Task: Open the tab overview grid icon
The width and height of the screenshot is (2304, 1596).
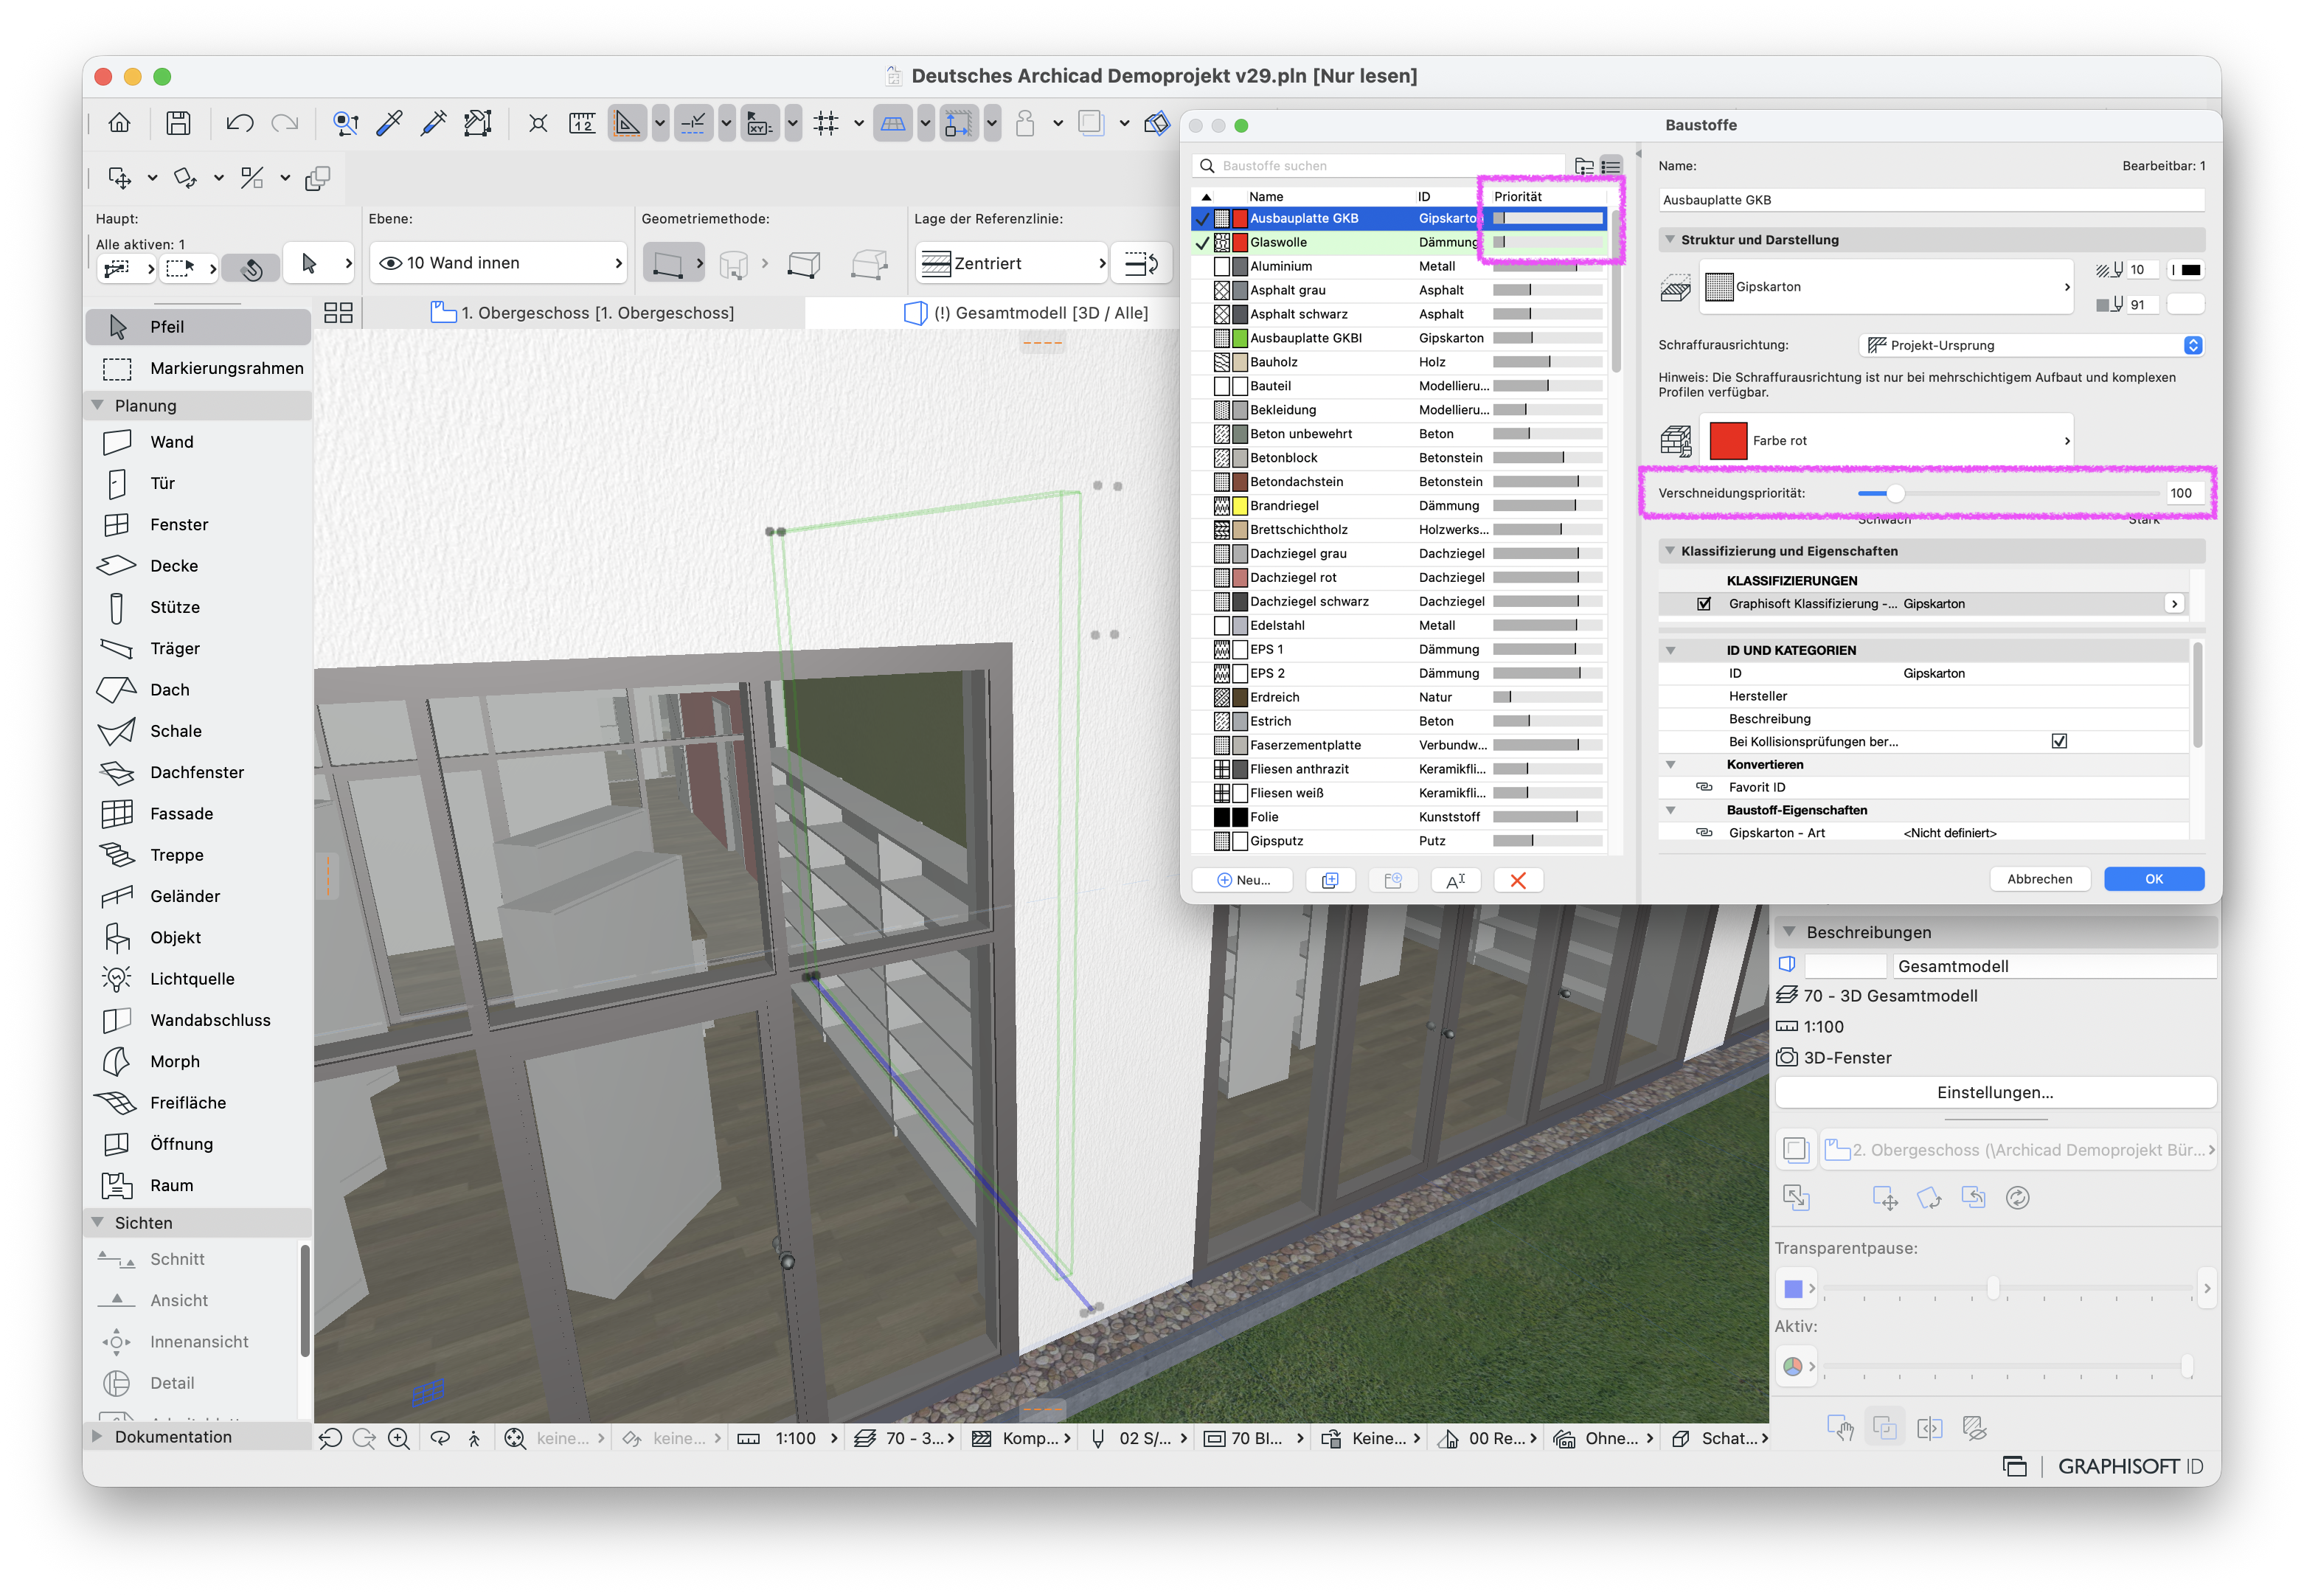Action: pos(338,313)
